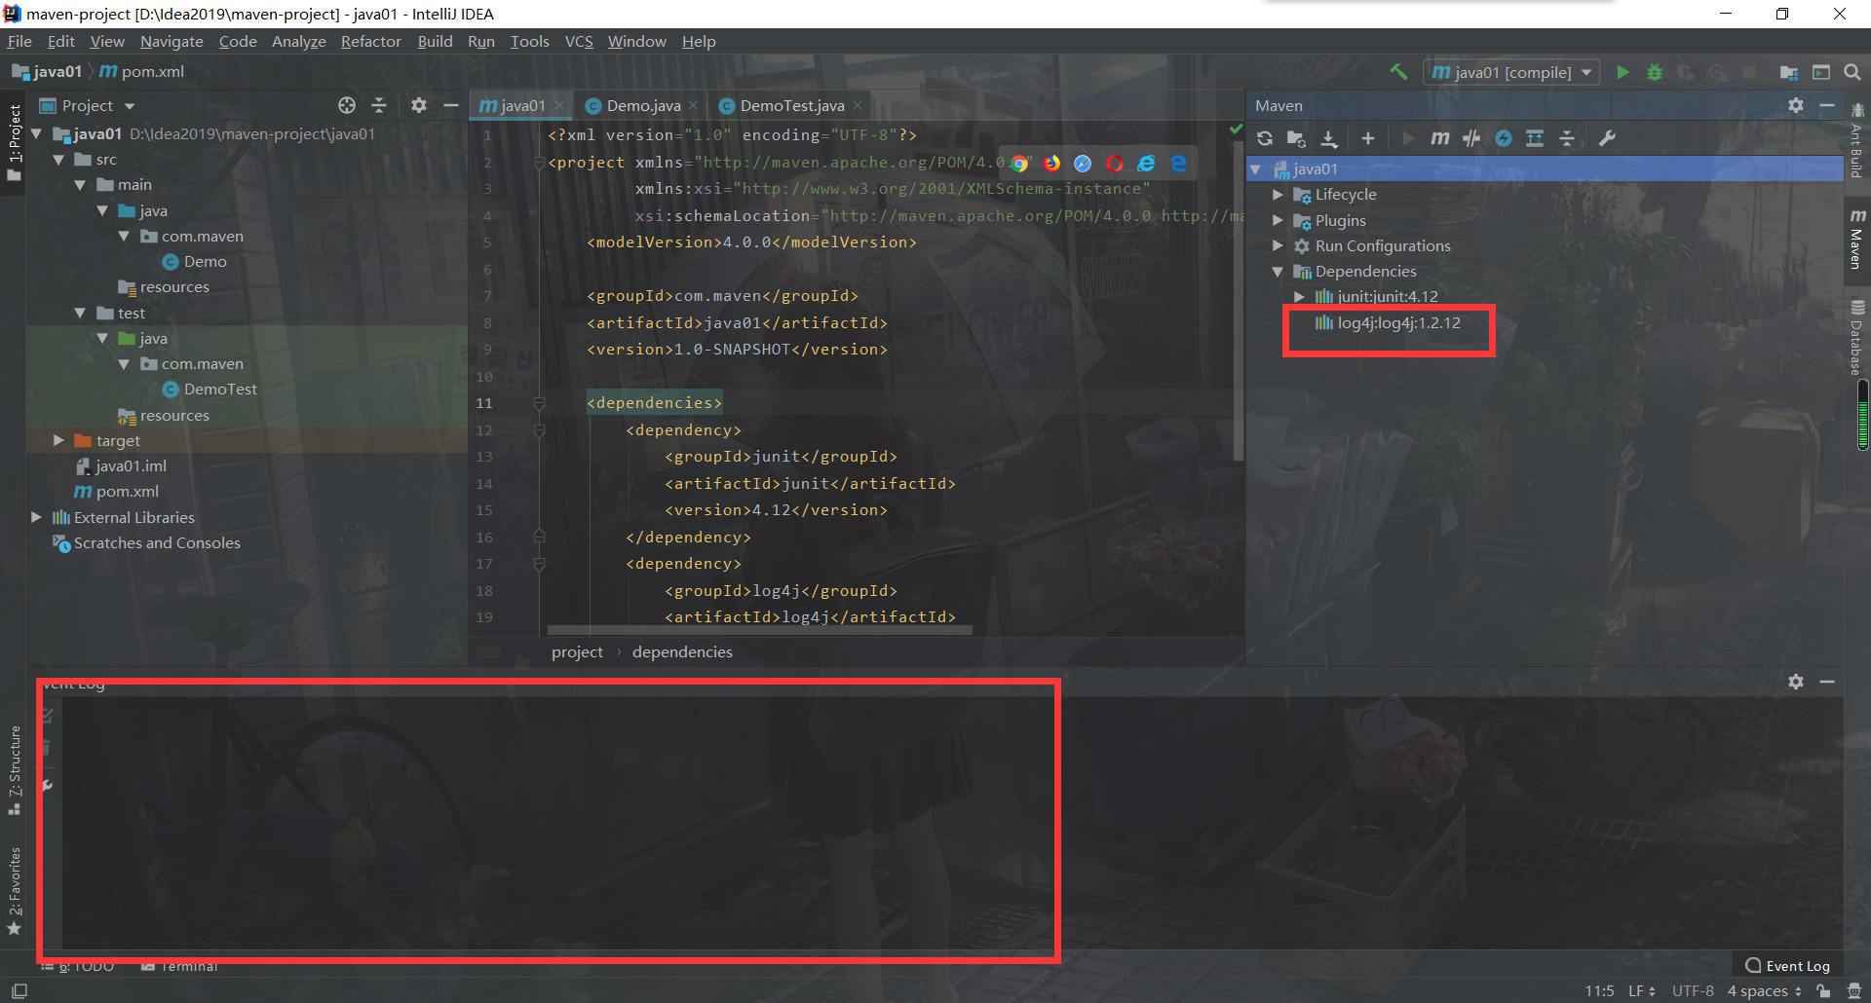Download sources and documentation in Maven toolbar
The image size is (1871, 1003).
click(x=1329, y=138)
